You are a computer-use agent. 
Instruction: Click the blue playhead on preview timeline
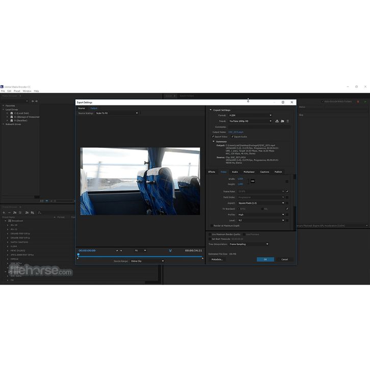(x=78, y=254)
